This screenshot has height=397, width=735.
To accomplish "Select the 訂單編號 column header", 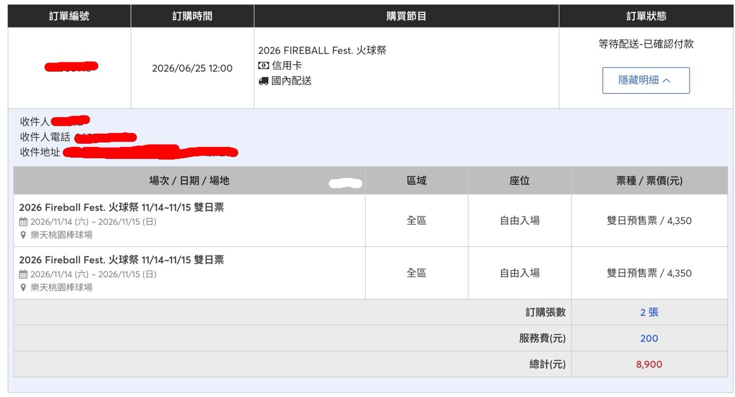I will pos(69,16).
